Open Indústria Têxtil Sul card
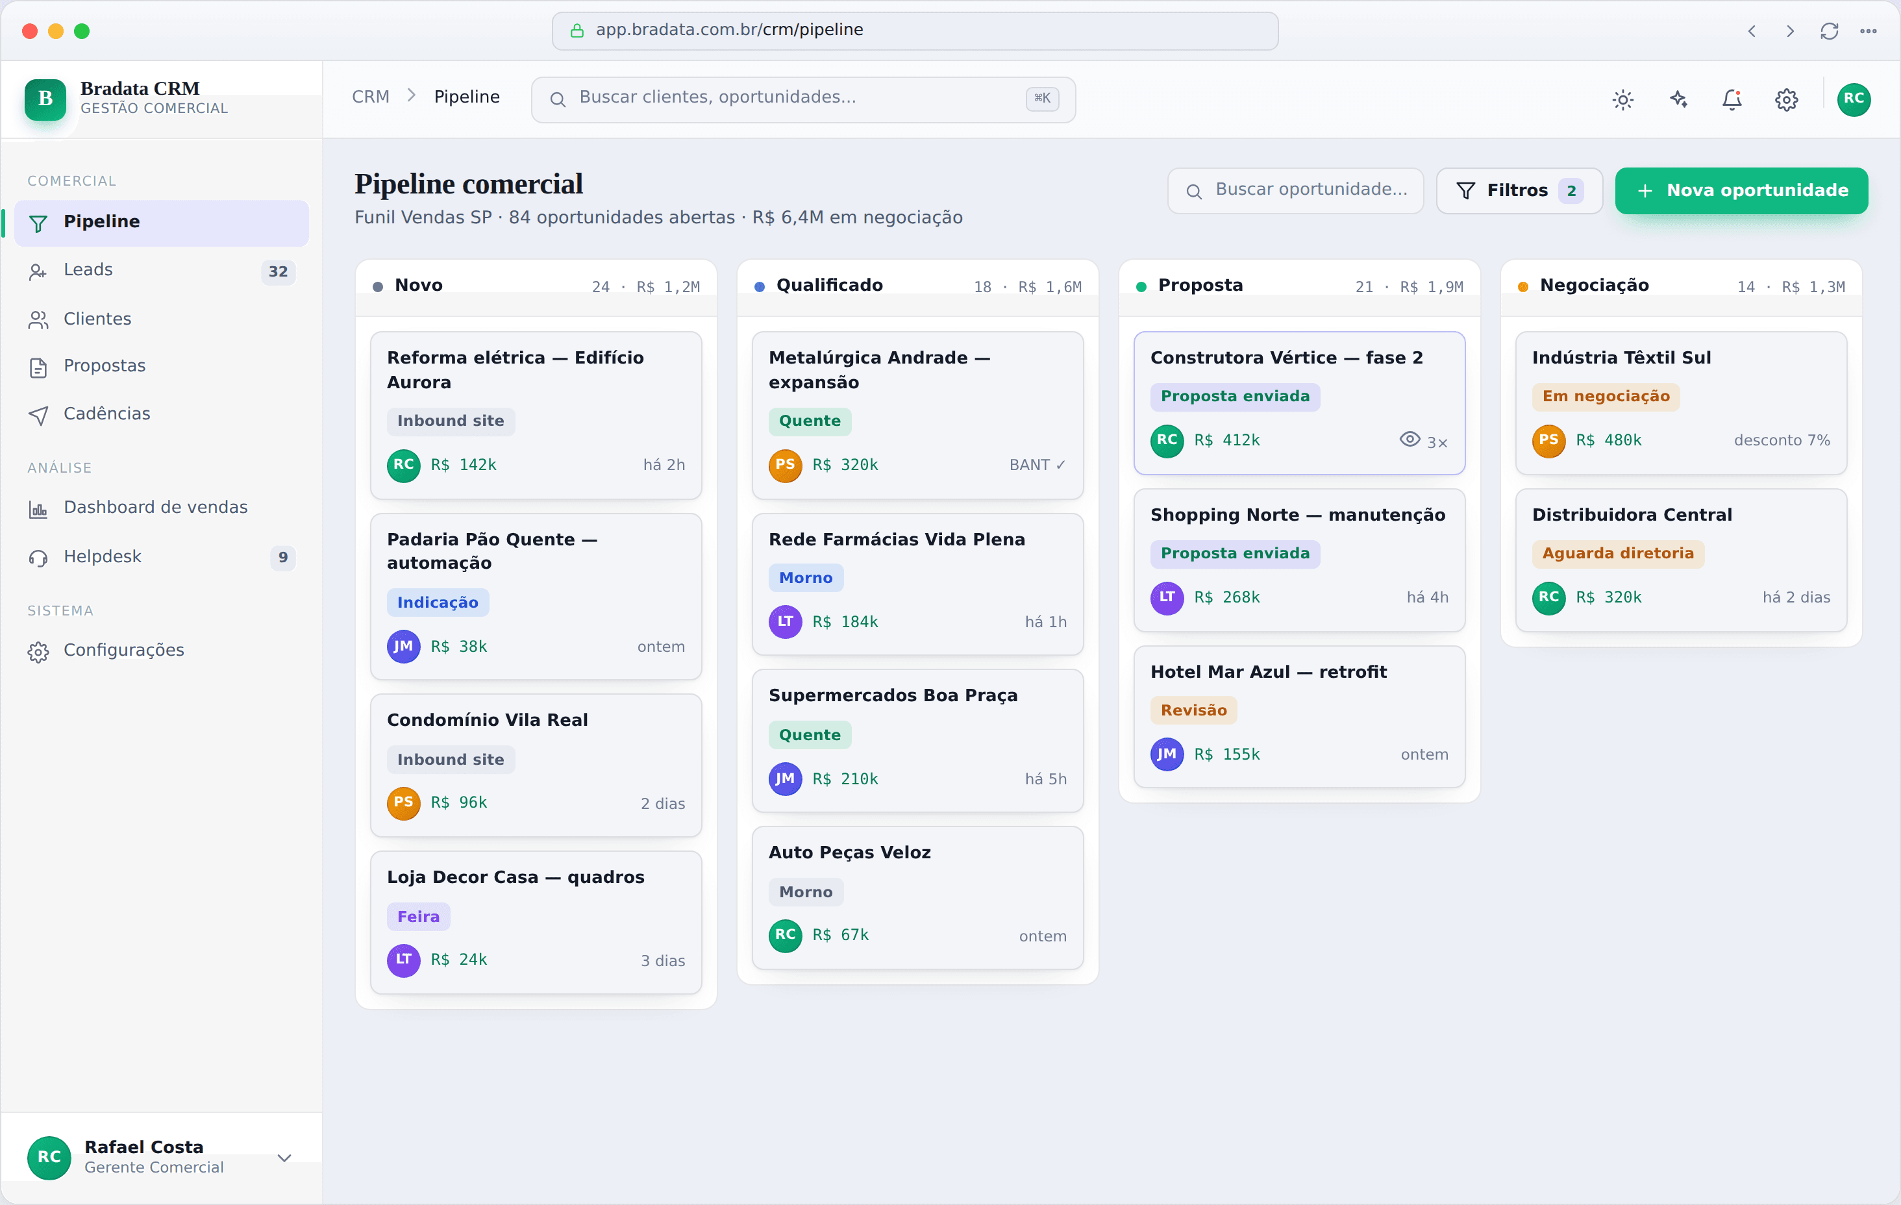This screenshot has height=1205, width=1901. [x=1682, y=403]
